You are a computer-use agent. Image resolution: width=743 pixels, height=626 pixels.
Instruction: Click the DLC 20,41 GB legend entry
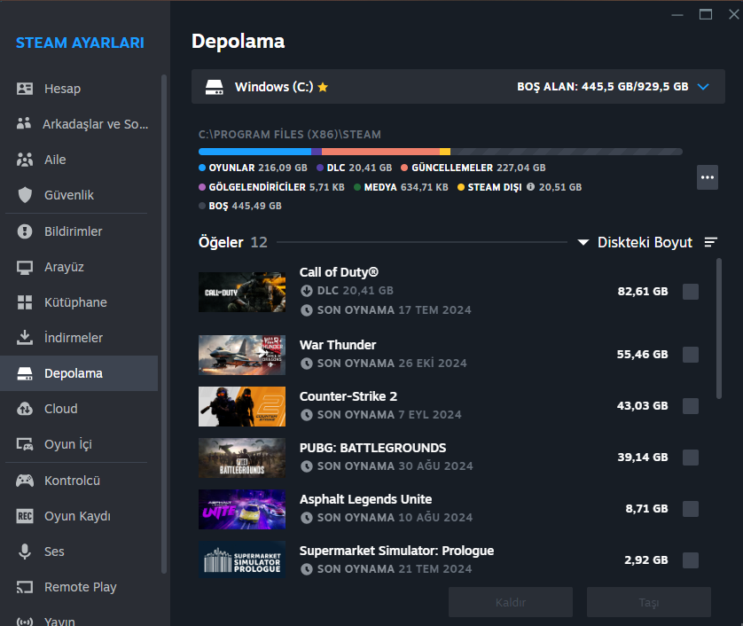coord(354,168)
